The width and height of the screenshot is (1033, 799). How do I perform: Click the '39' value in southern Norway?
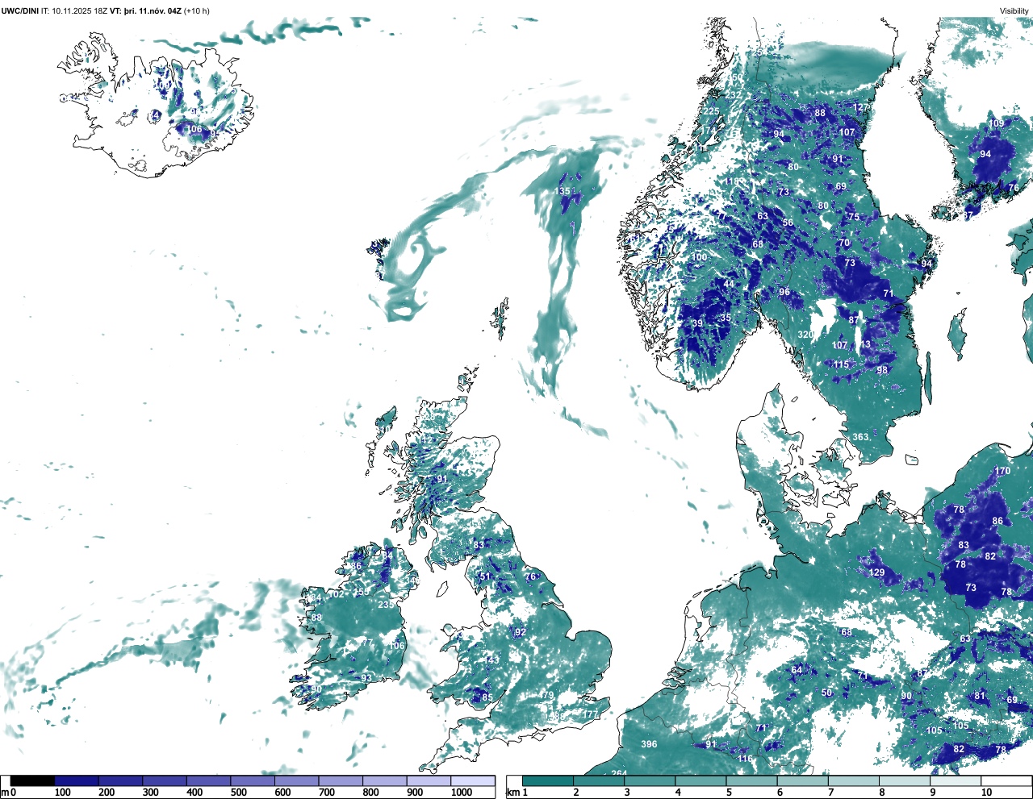coord(697,323)
